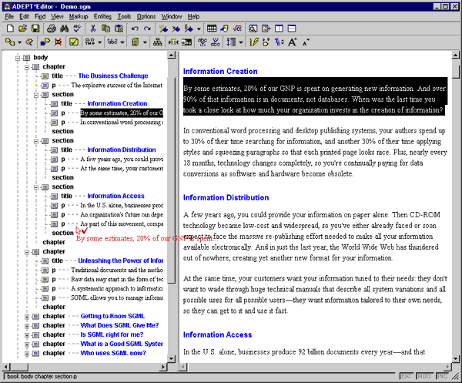Open the dropdown arrow beside the 'abc' arrows icon
Viewport: 462px width, 383px height.
122,42
